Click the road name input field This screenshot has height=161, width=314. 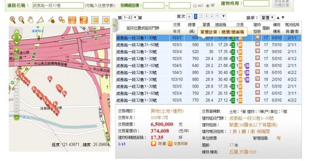[x=58, y=5]
